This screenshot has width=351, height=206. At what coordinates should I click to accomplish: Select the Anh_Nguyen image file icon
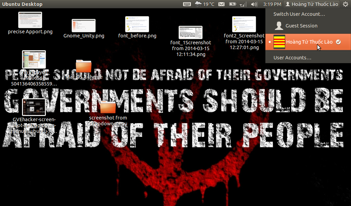[34, 59]
